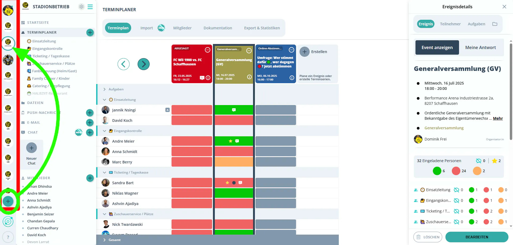Screen dimensions: 513x245
Task: Collapse the Einsatzleitung group
Action: pyautogui.click(x=104, y=100)
